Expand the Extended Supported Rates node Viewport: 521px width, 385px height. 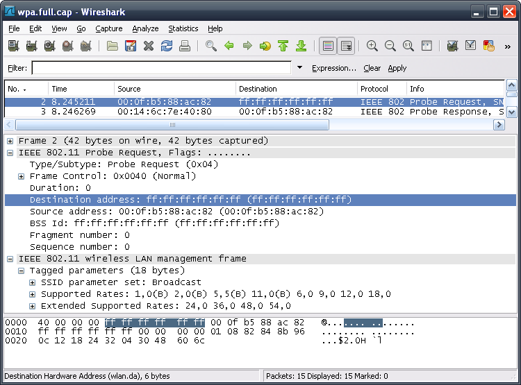[32, 307]
